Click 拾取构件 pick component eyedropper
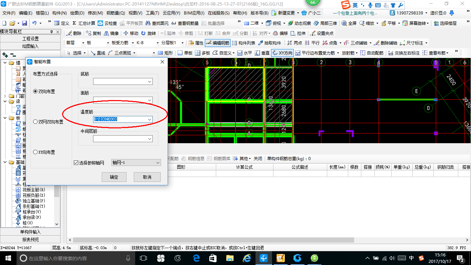 (270, 43)
